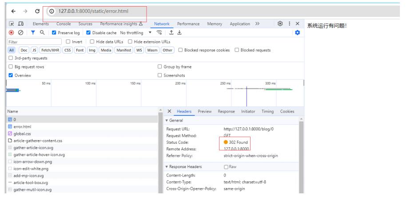Select the error.html request row
Screen dimensions: 407x200
click(82, 127)
